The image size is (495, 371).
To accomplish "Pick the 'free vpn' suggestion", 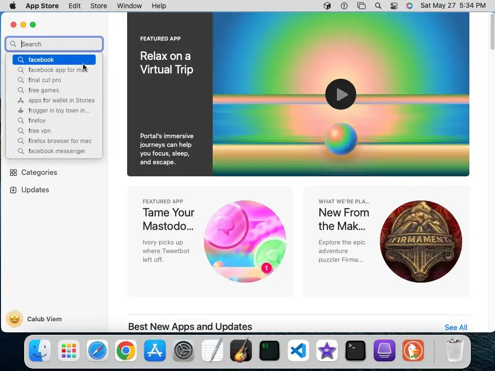I will pyautogui.click(x=54, y=130).
